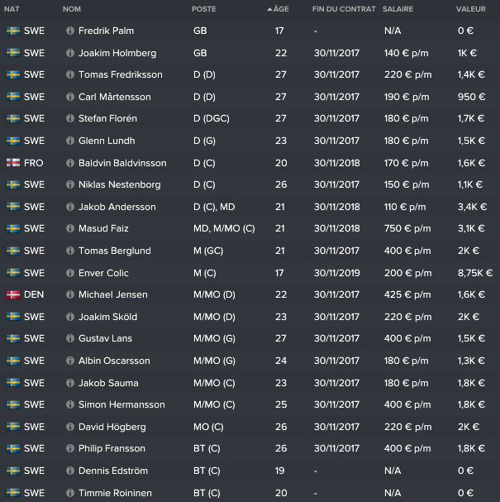Sort by the VALEUR column header
500x502 pixels.
pyautogui.click(x=470, y=9)
